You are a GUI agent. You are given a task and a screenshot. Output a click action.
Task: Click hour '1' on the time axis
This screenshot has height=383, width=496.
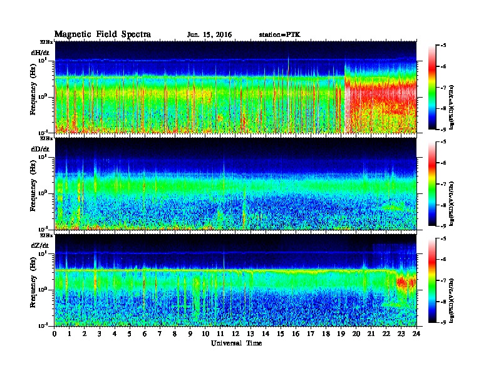70,334
